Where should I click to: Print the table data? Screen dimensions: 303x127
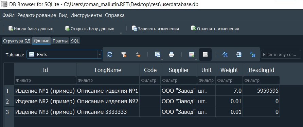[x=172, y=55]
